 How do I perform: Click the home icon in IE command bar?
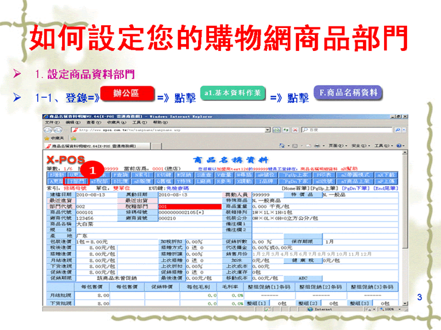[282, 146]
